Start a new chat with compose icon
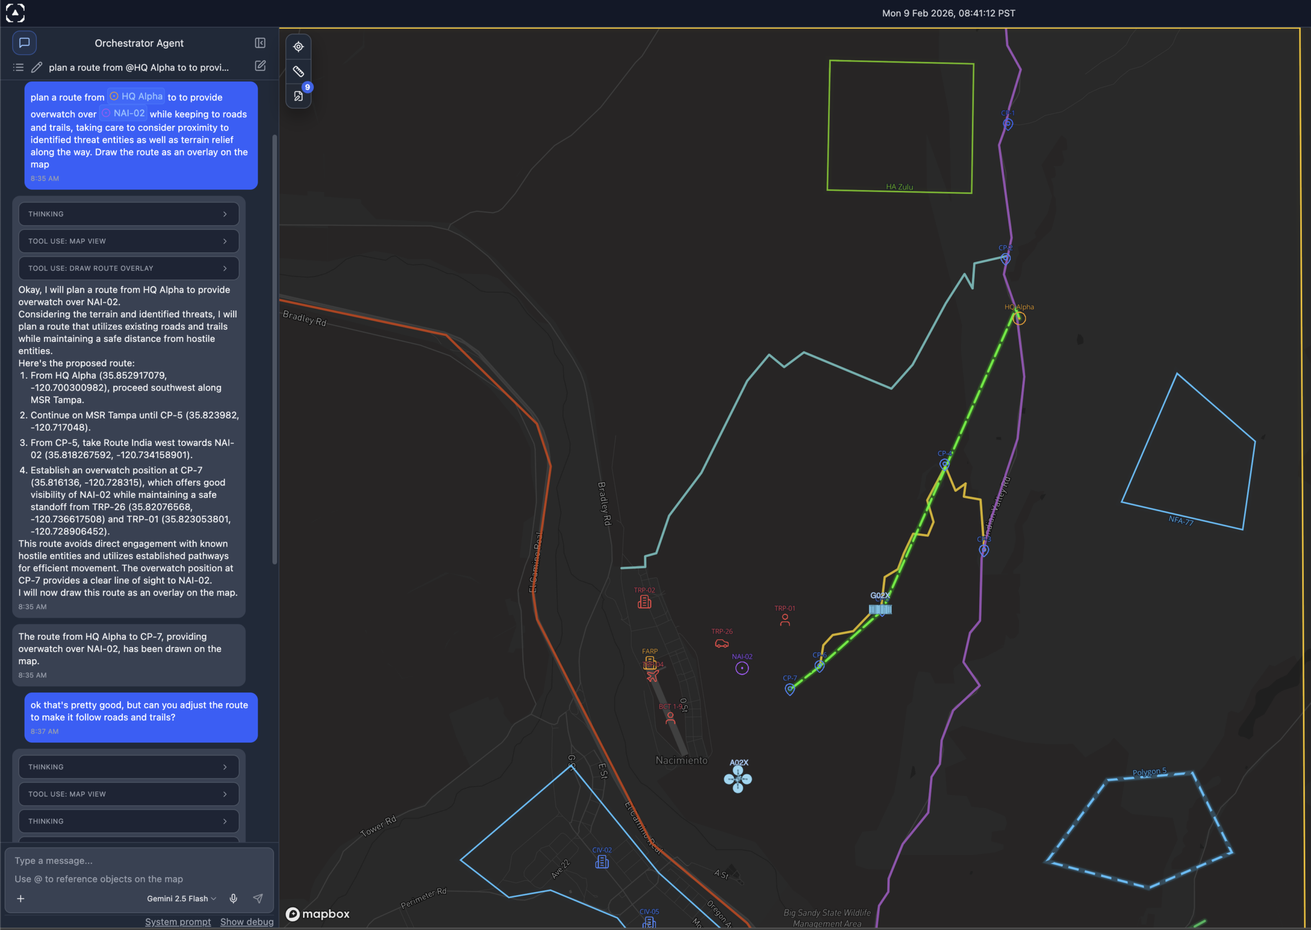This screenshot has height=930, width=1311. coord(260,66)
